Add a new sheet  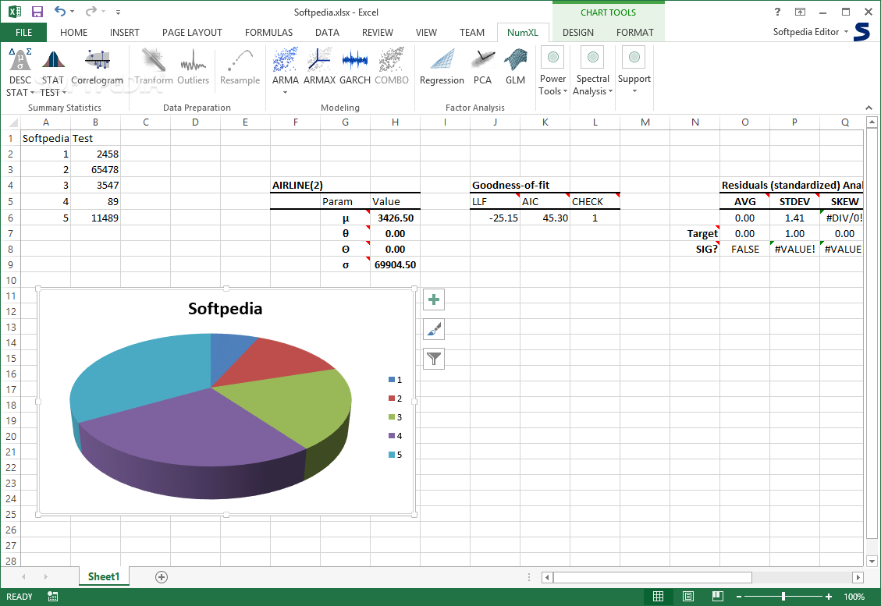click(x=162, y=577)
